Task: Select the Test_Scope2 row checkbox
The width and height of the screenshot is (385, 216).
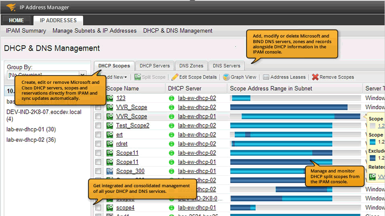Action: (98, 125)
